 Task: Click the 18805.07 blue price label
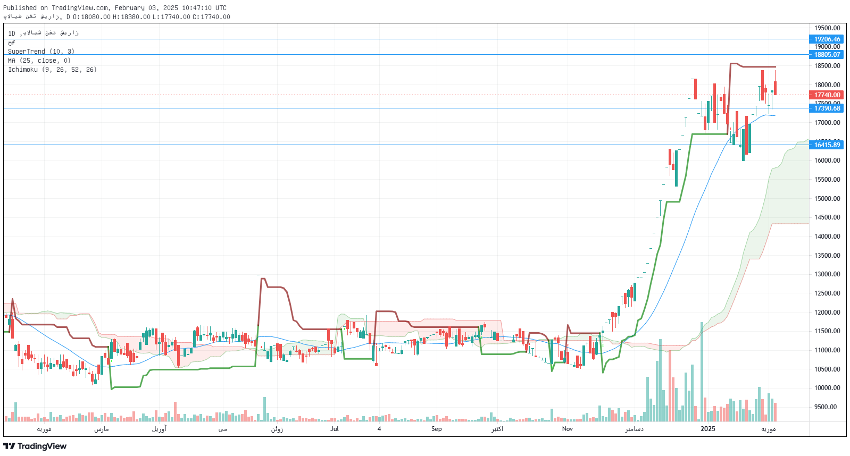click(827, 55)
